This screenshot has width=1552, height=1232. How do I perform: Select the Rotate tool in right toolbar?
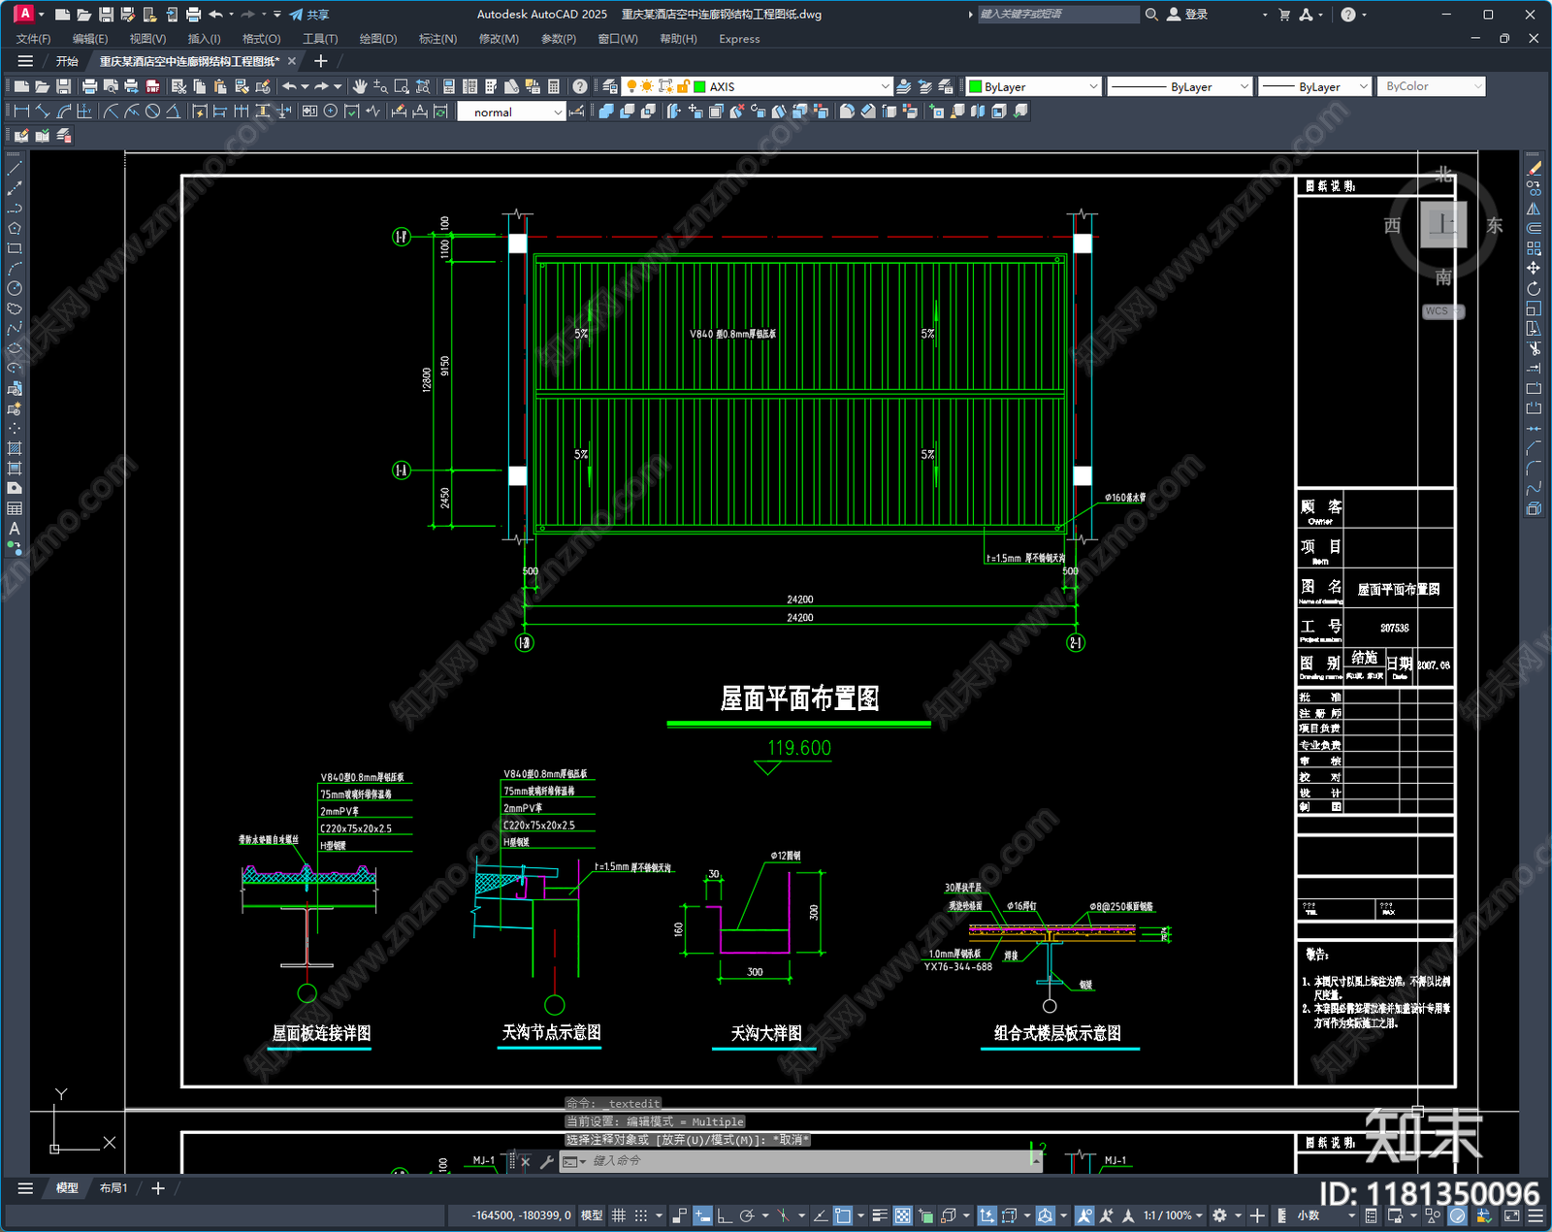1534,288
